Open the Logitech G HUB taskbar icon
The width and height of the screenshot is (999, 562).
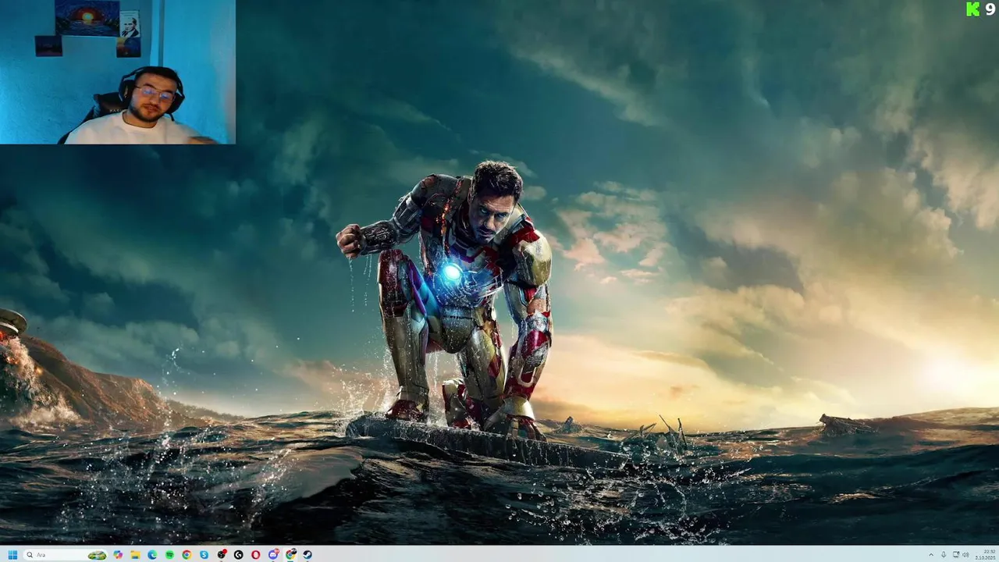238,555
